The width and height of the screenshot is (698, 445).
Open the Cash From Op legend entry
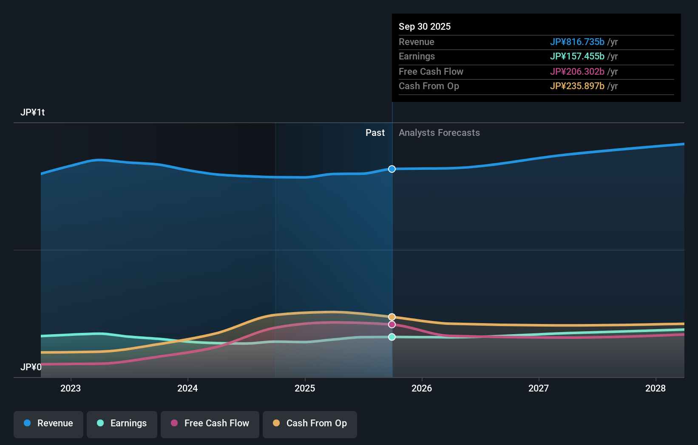309,423
